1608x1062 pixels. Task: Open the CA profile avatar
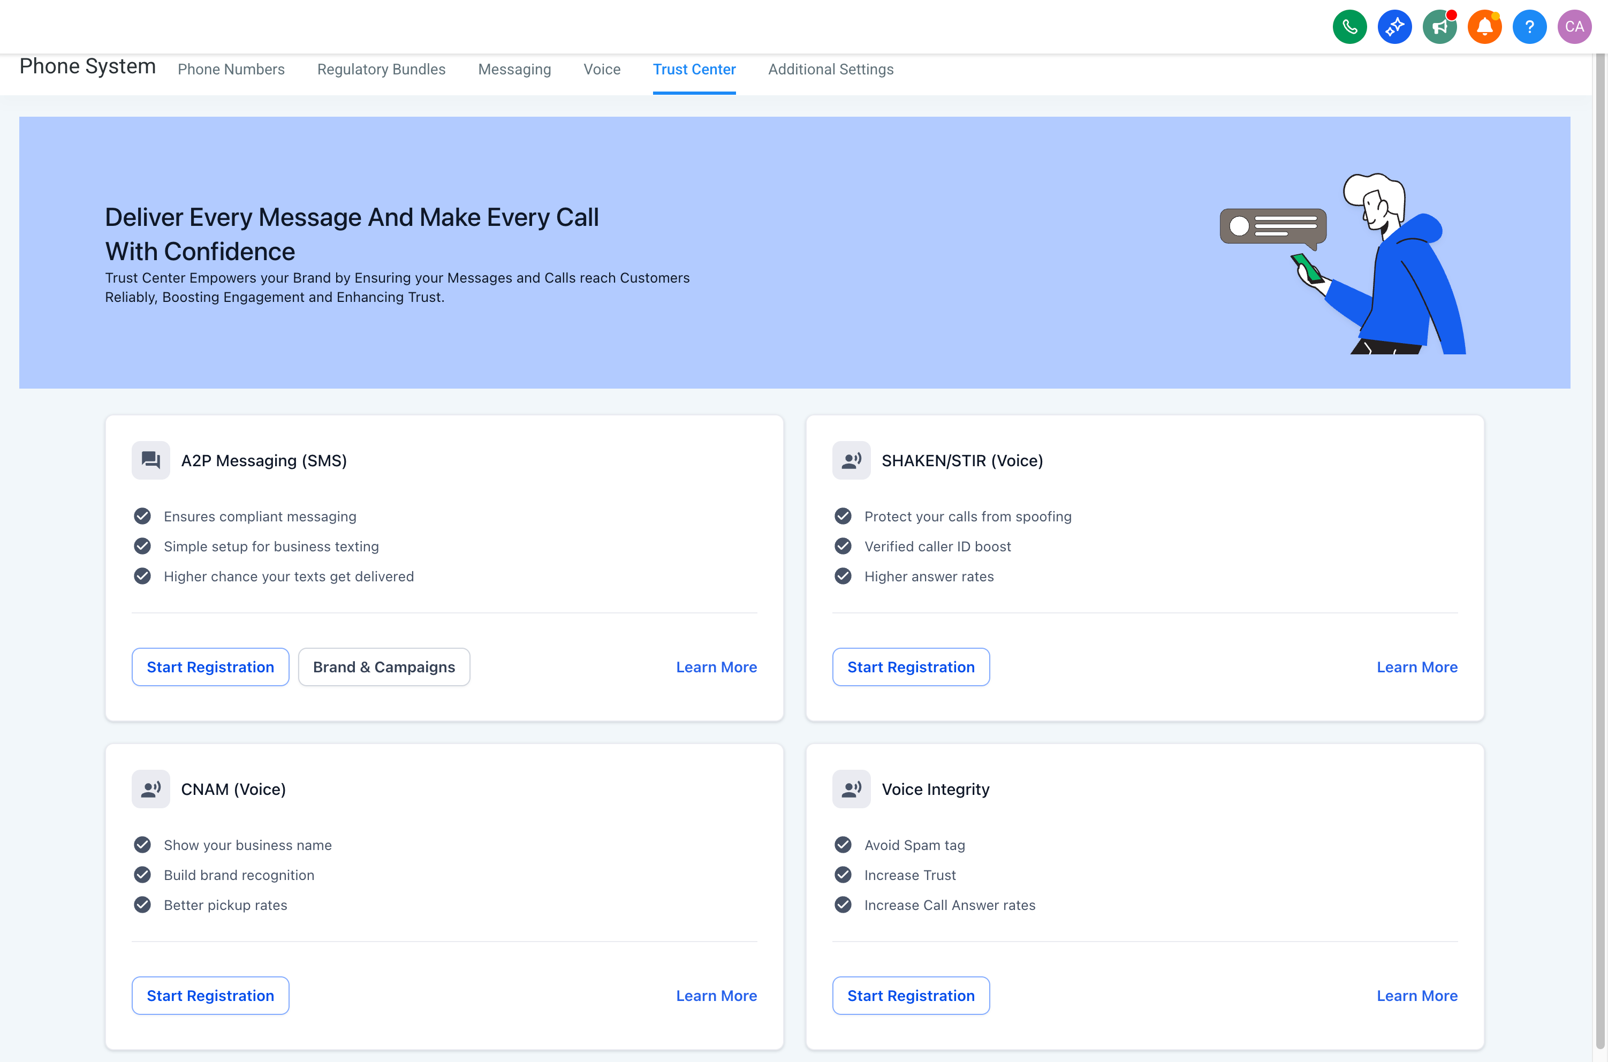coord(1574,27)
